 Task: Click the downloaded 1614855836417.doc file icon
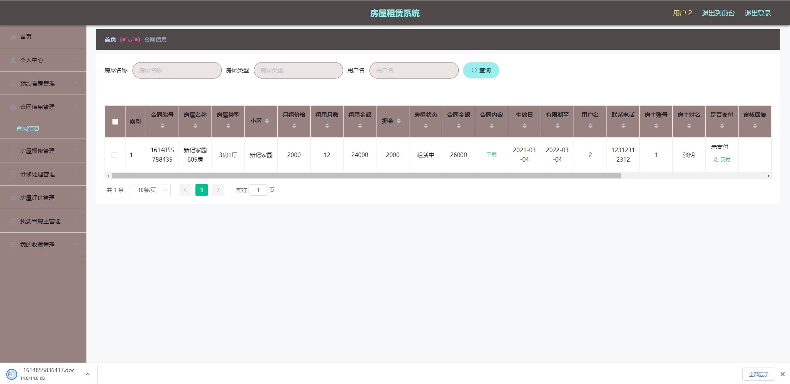click(x=12, y=374)
